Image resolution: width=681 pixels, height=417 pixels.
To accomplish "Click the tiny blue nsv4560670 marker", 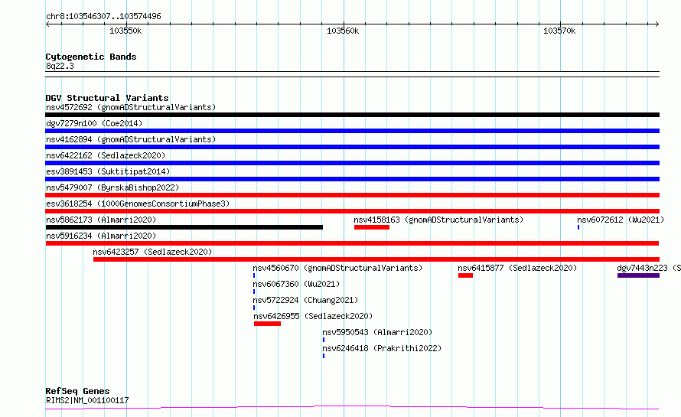I will (254, 275).
